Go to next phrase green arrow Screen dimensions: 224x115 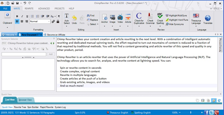point(53,43)
